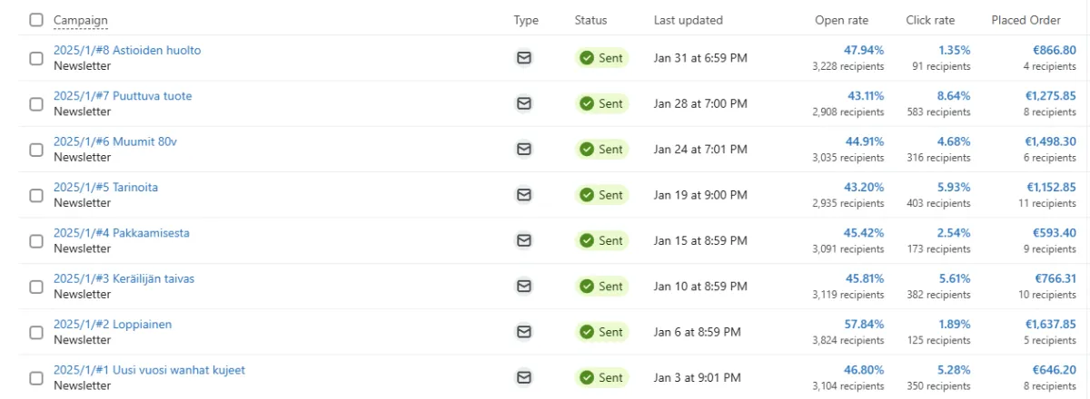The image size is (1090, 399).
Task: Select the 2025/1/#2 Loppiainen row checkbox
Action: [x=36, y=332]
